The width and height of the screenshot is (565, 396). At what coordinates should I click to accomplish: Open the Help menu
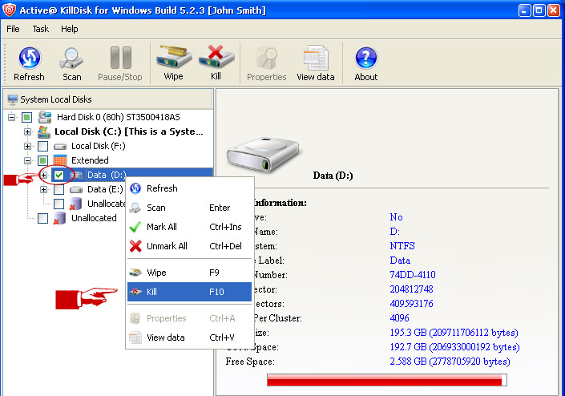[69, 29]
